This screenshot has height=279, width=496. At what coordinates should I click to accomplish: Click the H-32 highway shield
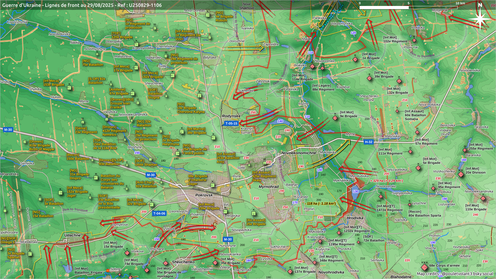tap(368, 142)
